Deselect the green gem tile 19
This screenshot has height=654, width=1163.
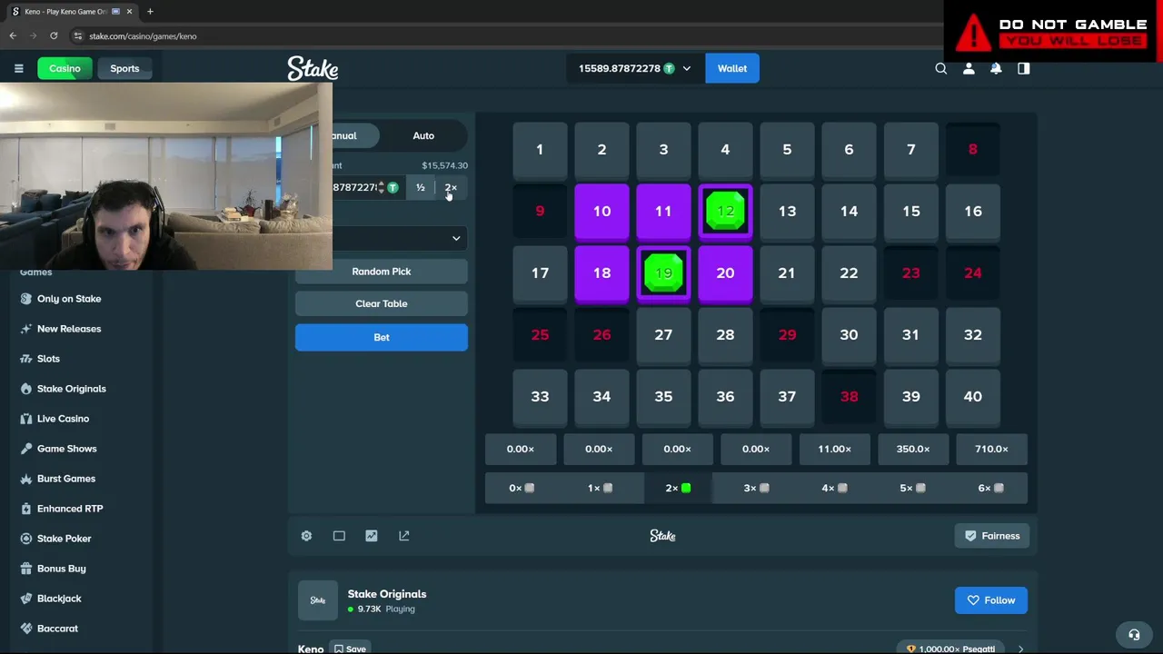point(663,272)
